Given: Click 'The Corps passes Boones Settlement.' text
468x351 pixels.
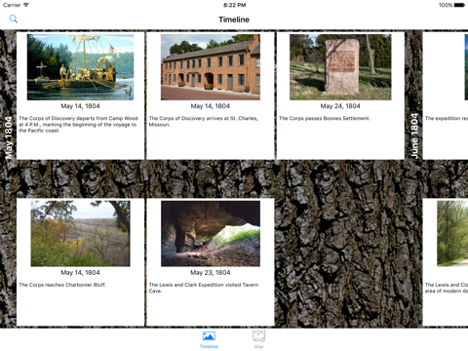Looking at the screenshot, I should coord(325,118).
